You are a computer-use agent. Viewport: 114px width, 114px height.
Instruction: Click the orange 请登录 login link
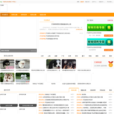82,2
